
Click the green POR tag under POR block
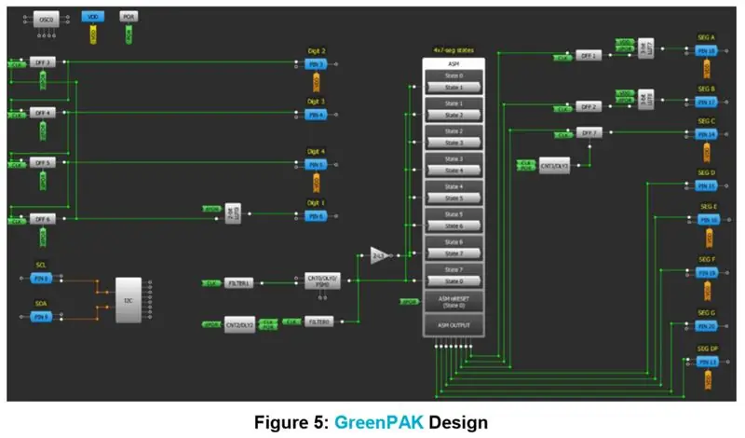129,34
